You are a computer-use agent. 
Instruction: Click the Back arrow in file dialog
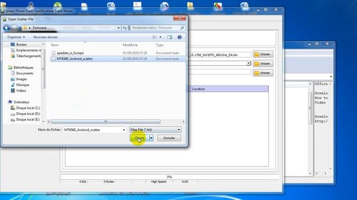(x=6, y=28)
